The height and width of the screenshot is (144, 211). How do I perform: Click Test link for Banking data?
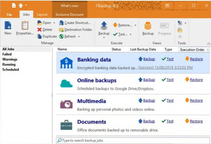coord(170,59)
